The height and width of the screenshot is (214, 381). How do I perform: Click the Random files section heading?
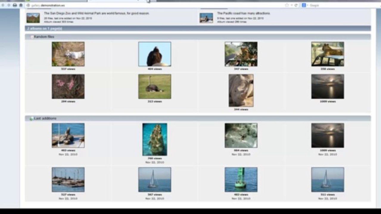[44, 37]
